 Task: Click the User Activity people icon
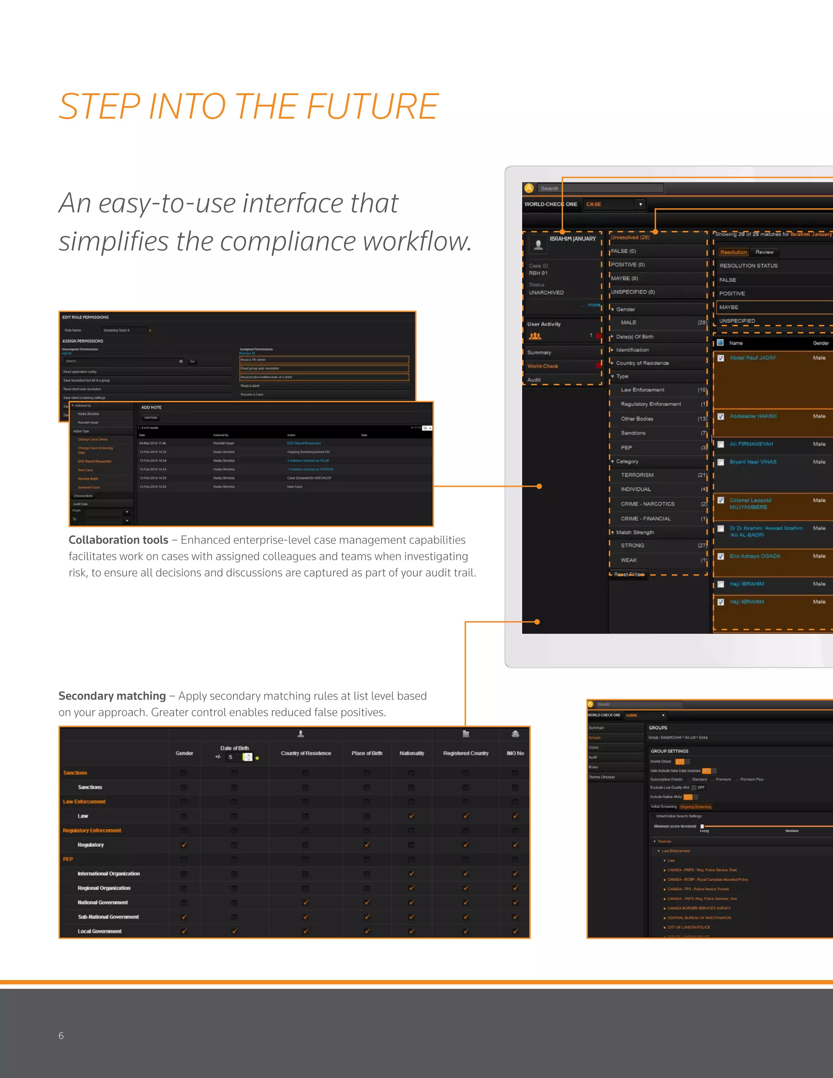tap(535, 336)
